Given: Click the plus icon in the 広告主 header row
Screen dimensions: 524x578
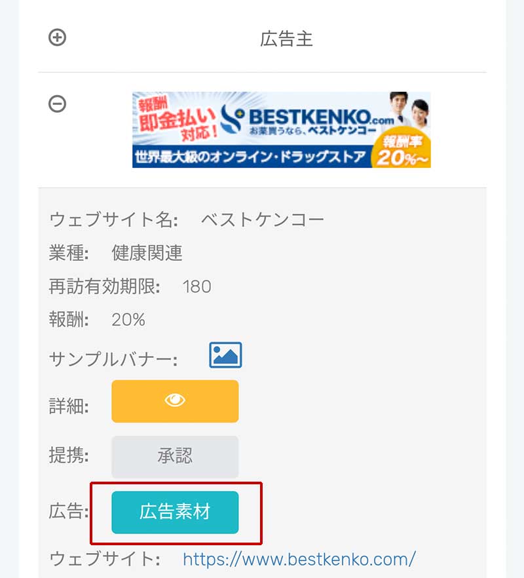Looking at the screenshot, I should 58,37.
